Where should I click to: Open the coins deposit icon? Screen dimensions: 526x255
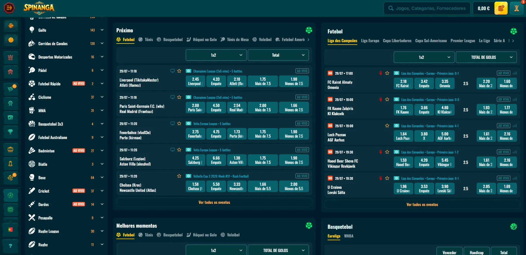(501, 8)
